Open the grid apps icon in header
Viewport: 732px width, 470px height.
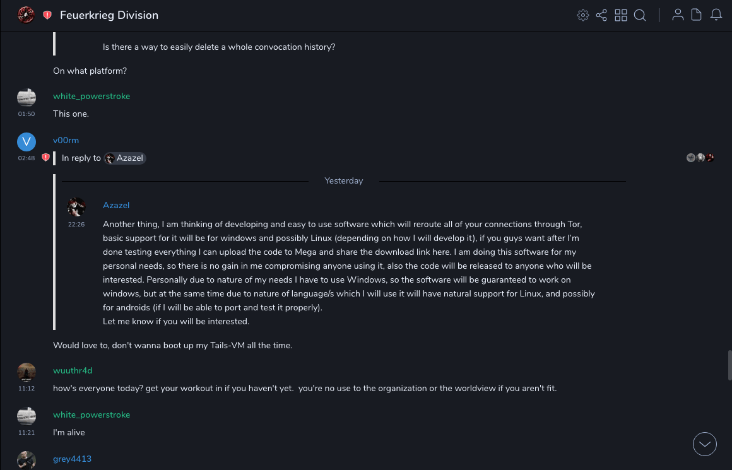click(x=621, y=15)
